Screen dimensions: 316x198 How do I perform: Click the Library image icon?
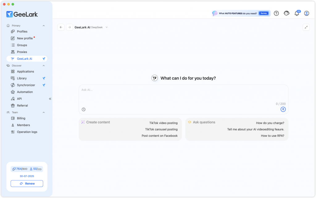(13, 78)
